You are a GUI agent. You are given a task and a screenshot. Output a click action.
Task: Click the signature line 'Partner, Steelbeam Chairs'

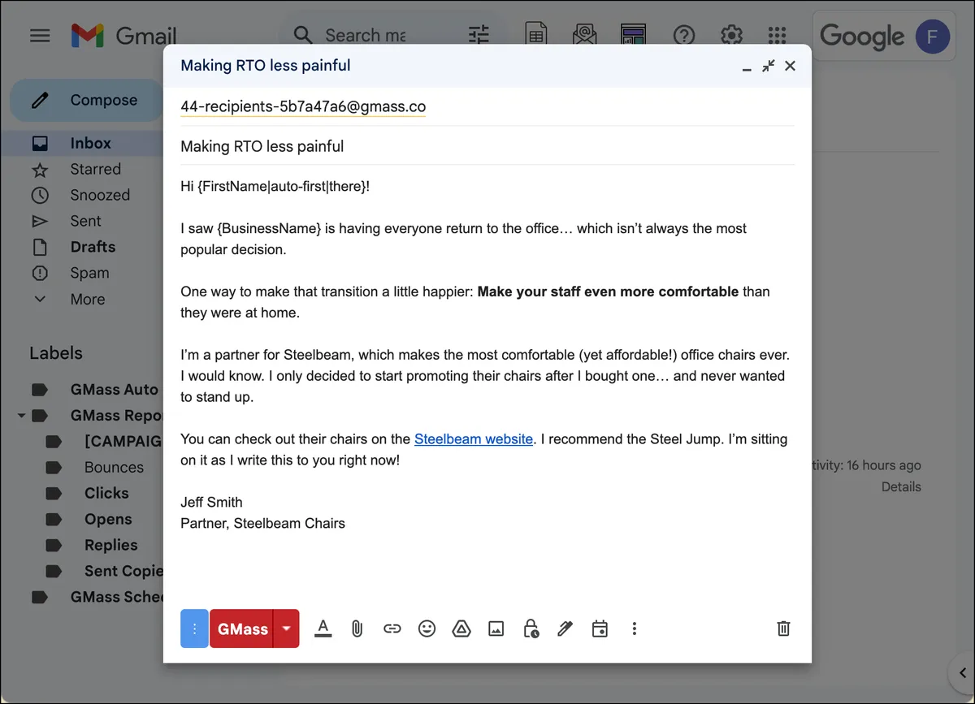click(x=262, y=524)
